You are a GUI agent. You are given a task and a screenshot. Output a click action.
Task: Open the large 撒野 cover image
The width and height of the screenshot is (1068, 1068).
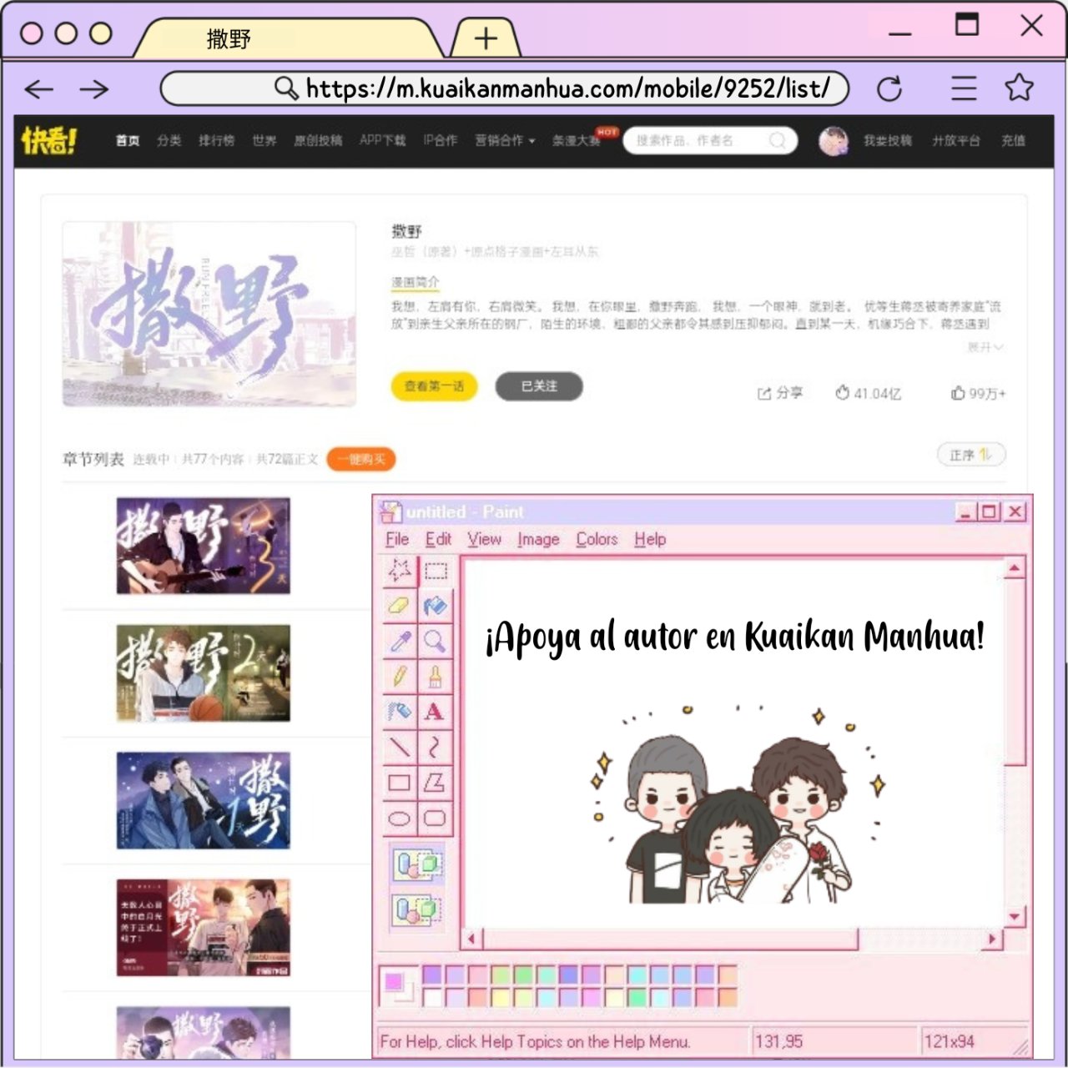coord(209,314)
